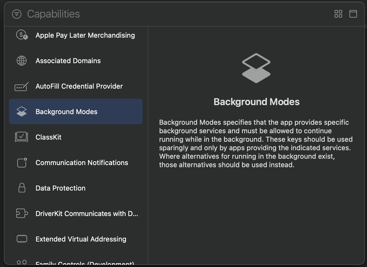This screenshot has width=367, height=267.
Task: Switch to grid view icon
Action: 338,14
